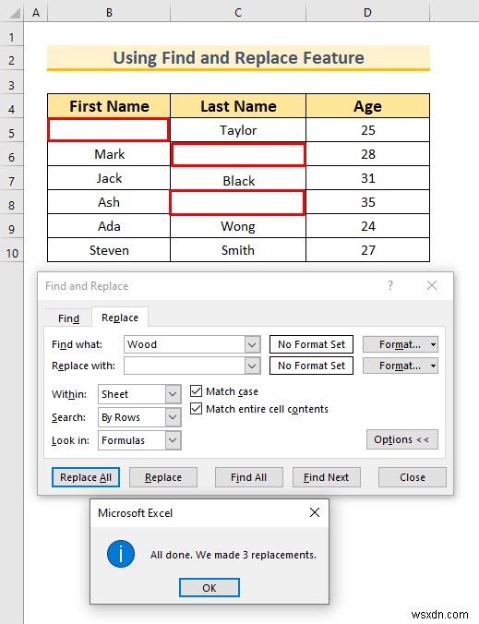Screen dimensions: 479x624
Task: Click the Replace button
Action: 163,477
